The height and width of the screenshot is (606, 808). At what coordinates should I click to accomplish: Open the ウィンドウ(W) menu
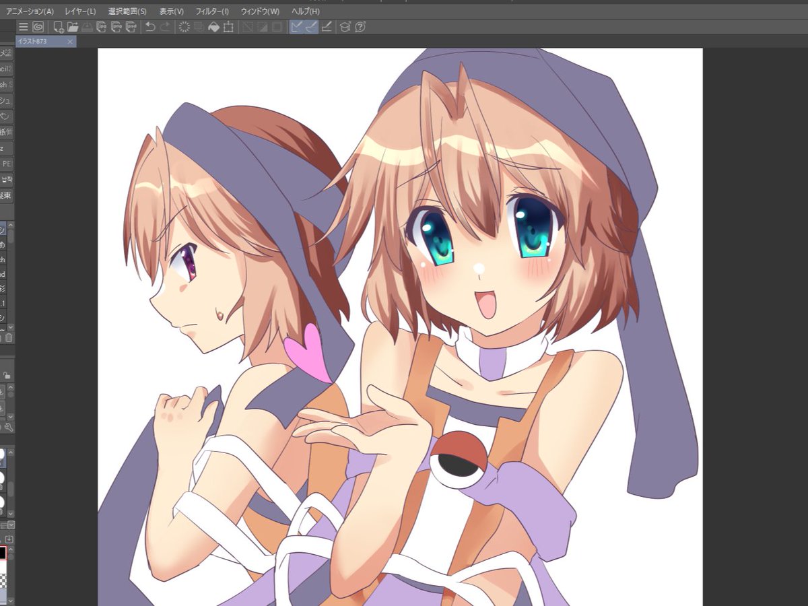[260, 11]
